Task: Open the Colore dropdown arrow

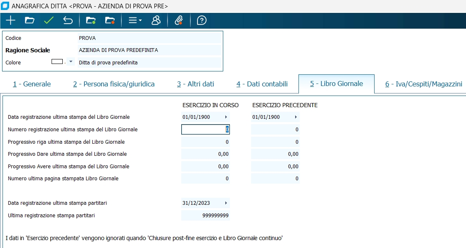Action: point(71,62)
